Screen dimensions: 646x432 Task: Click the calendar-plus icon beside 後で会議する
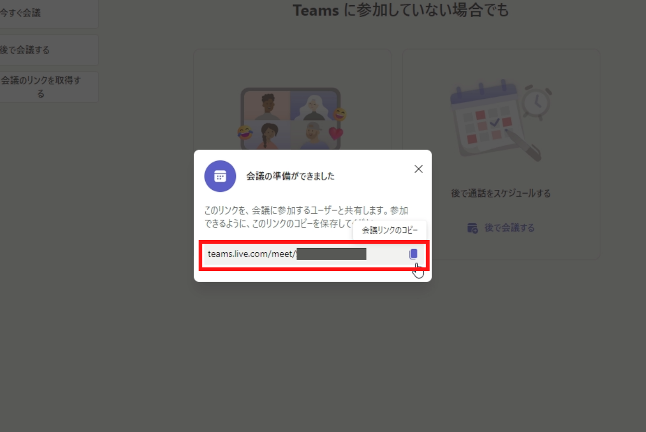(472, 228)
